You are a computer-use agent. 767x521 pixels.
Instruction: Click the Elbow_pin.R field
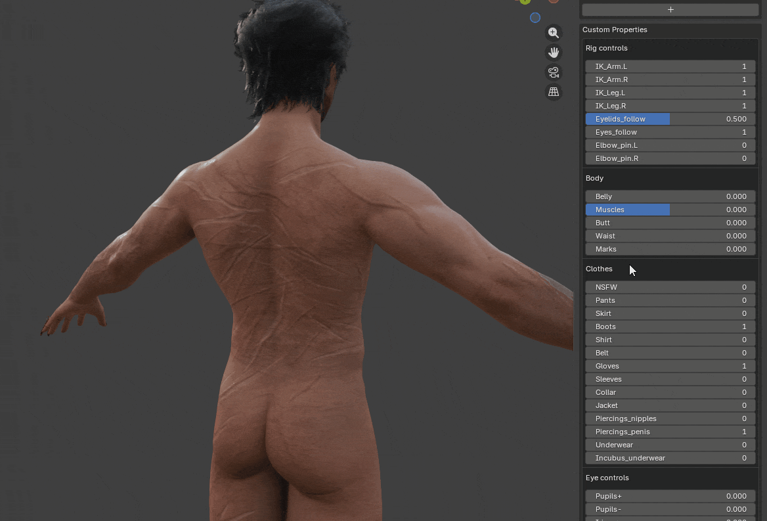670,159
